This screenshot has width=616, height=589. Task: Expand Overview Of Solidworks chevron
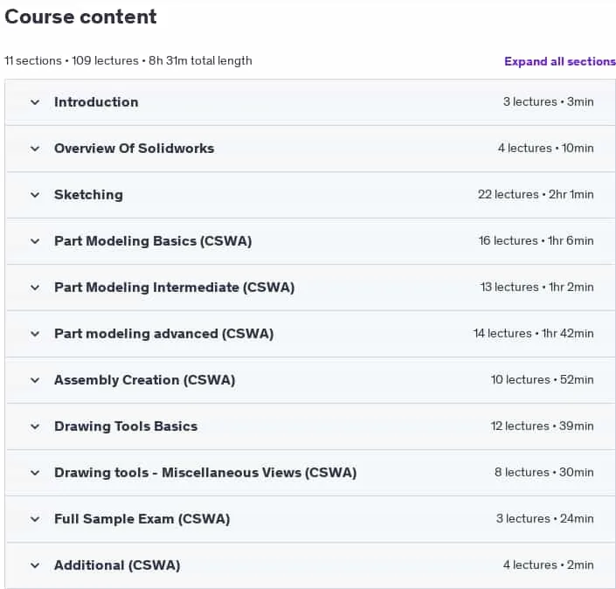[35, 149]
